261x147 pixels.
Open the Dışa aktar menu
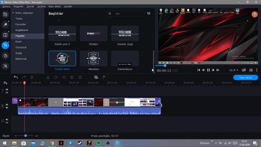(55, 7)
